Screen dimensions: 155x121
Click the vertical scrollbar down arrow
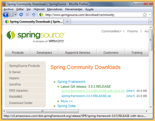[151, 107]
